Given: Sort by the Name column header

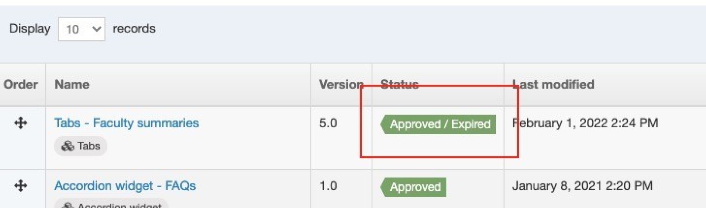Looking at the screenshot, I should (72, 84).
